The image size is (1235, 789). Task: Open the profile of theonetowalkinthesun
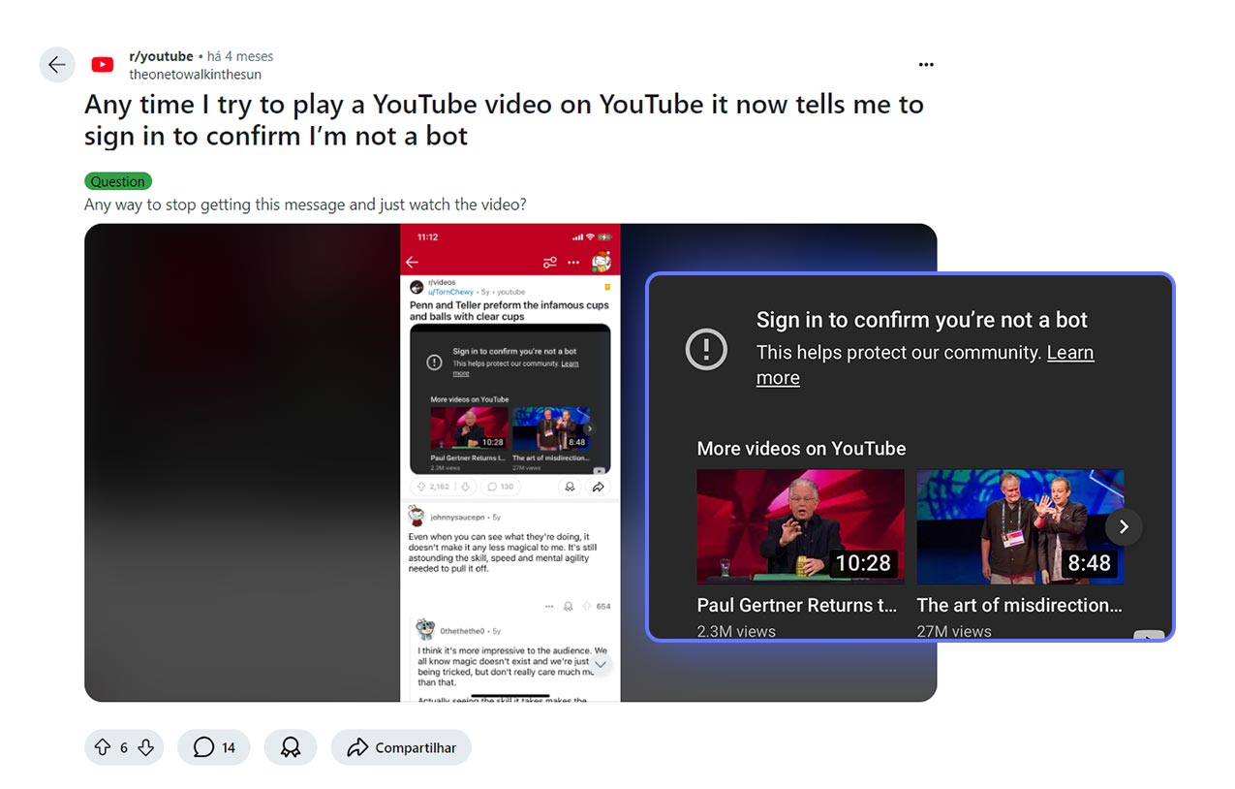click(195, 74)
